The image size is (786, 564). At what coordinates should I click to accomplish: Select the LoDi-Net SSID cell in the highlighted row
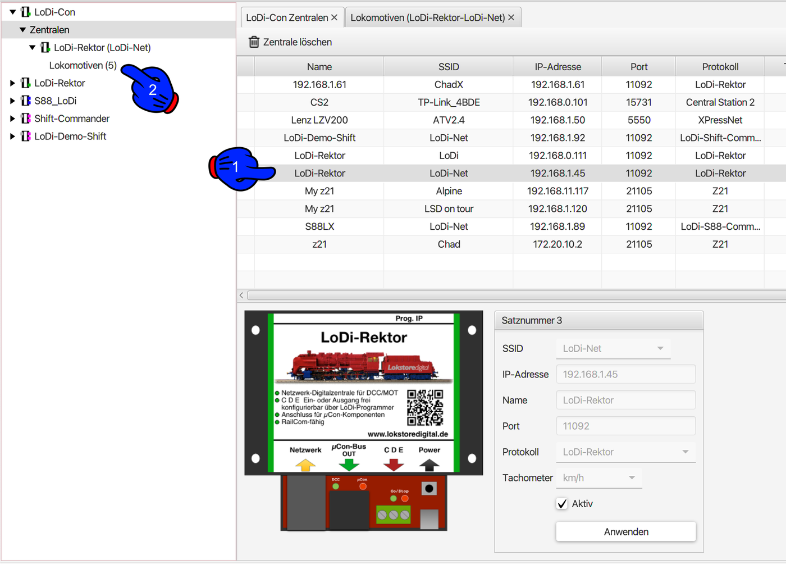click(449, 174)
